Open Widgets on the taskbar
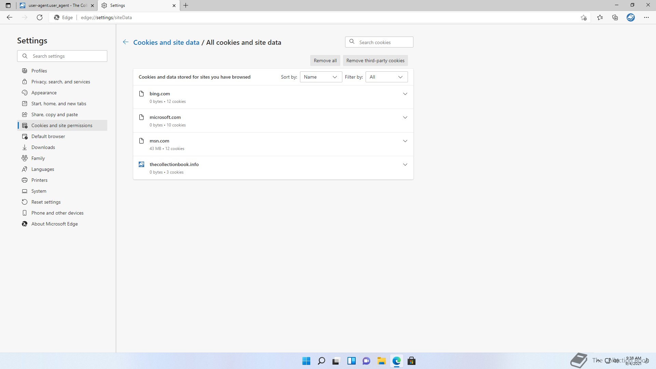Screen dimensions: 656x369 352,361
